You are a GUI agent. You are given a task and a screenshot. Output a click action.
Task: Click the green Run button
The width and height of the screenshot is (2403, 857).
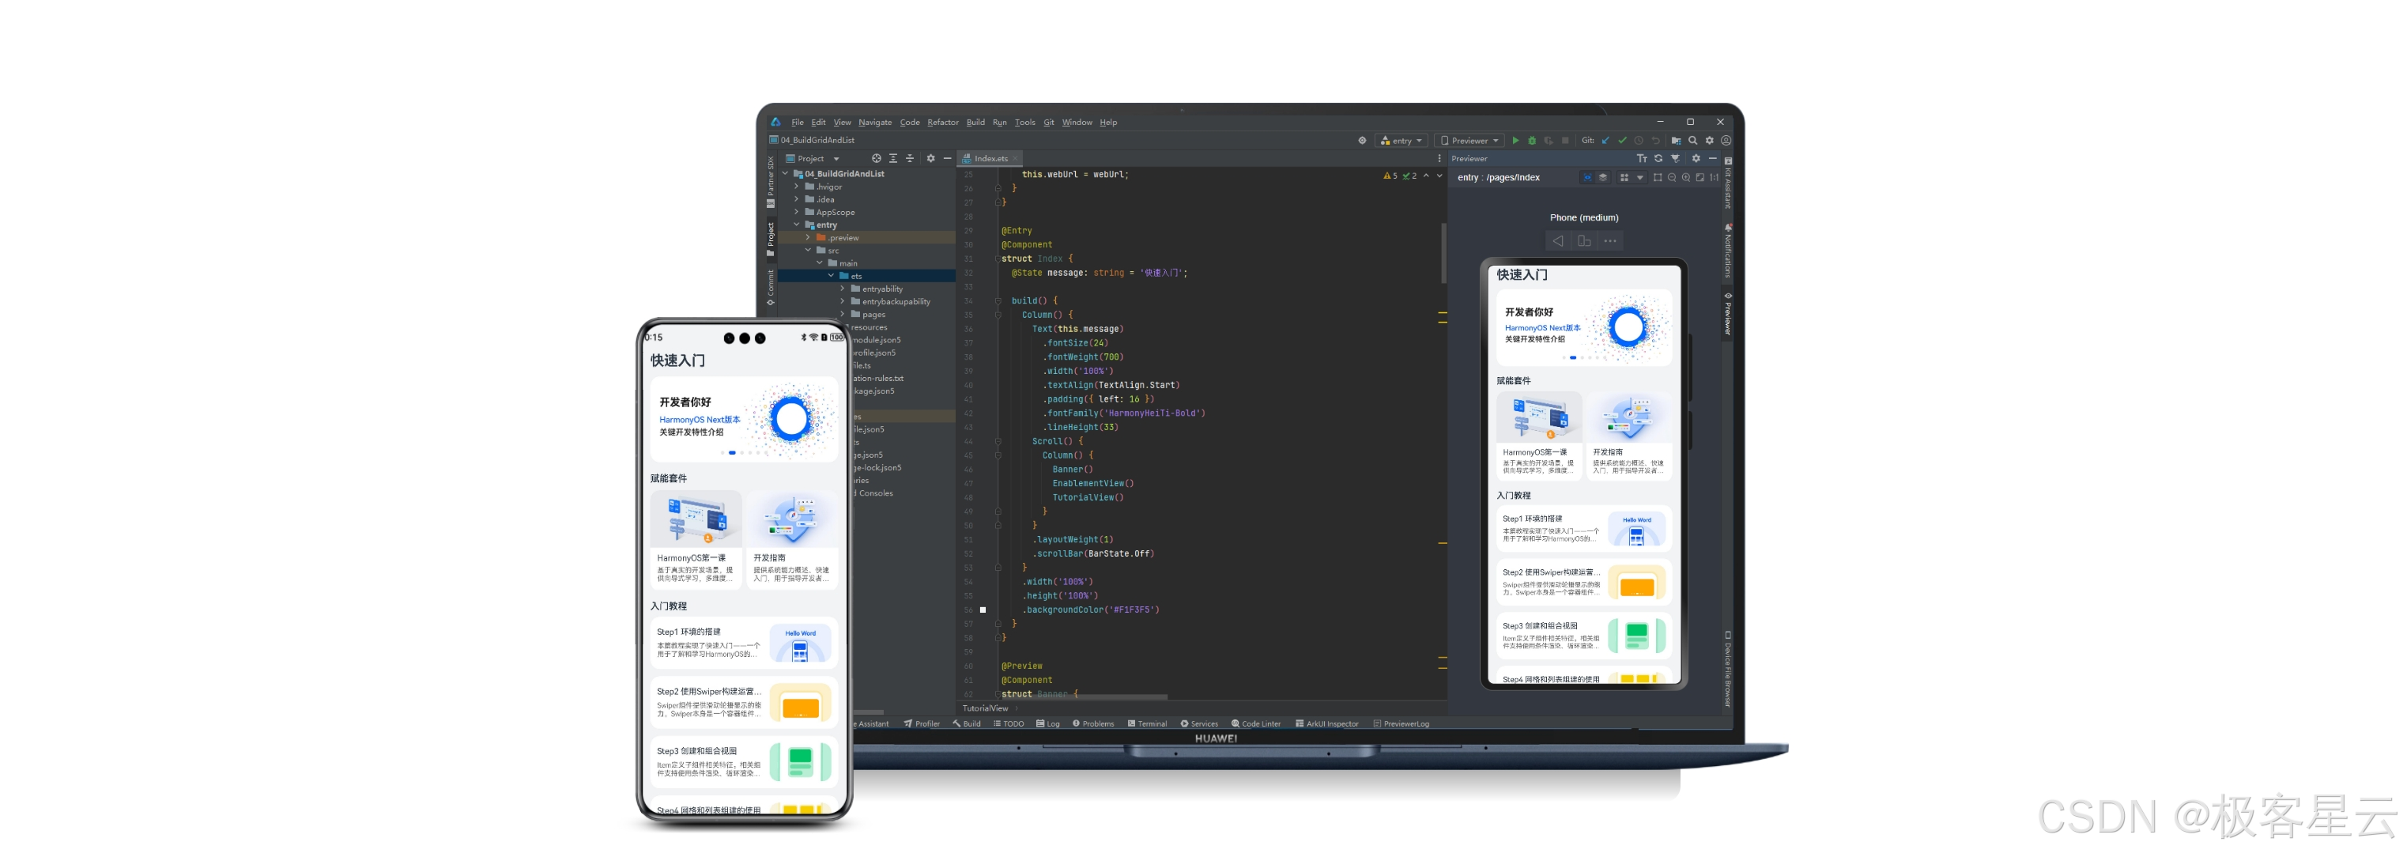[1515, 141]
